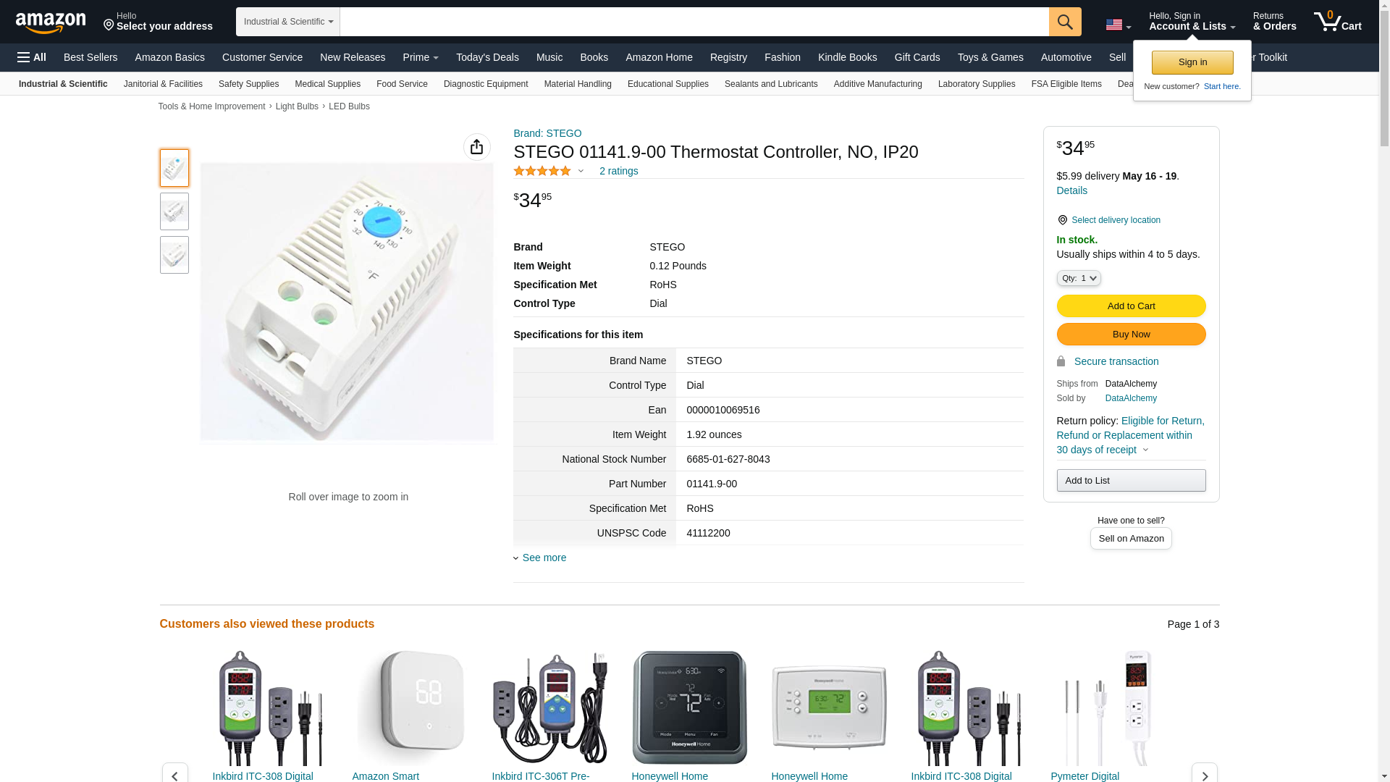The height and width of the screenshot is (782, 1390).
Task: Click inside the search input field
Action: pyautogui.click(x=694, y=22)
